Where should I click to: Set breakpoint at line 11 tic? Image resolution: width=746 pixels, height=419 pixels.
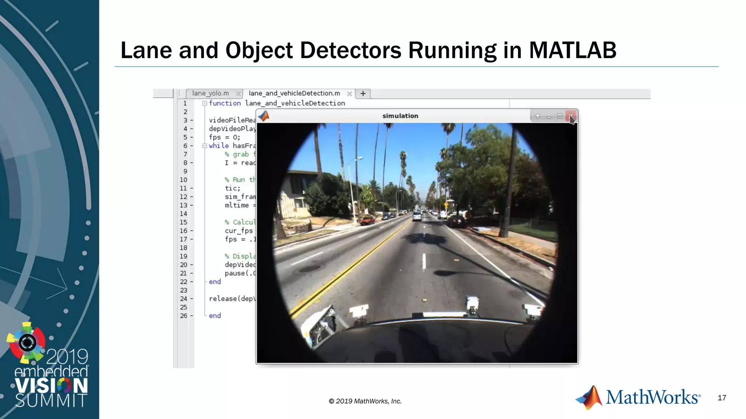[192, 188]
